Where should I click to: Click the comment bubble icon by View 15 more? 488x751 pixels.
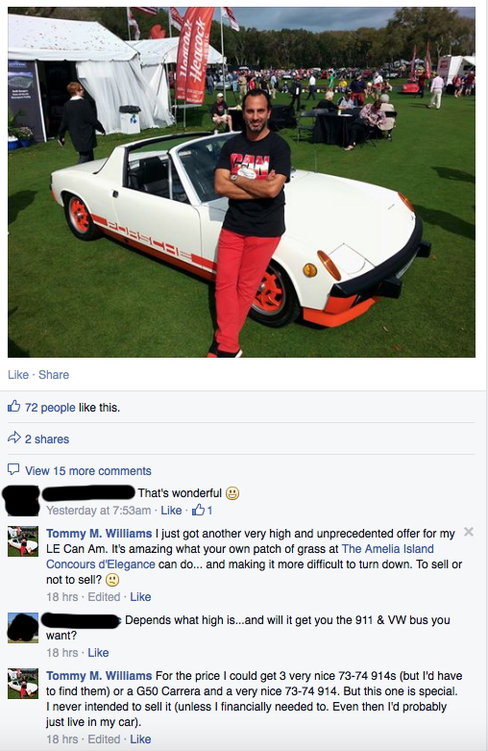[x=13, y=469]
